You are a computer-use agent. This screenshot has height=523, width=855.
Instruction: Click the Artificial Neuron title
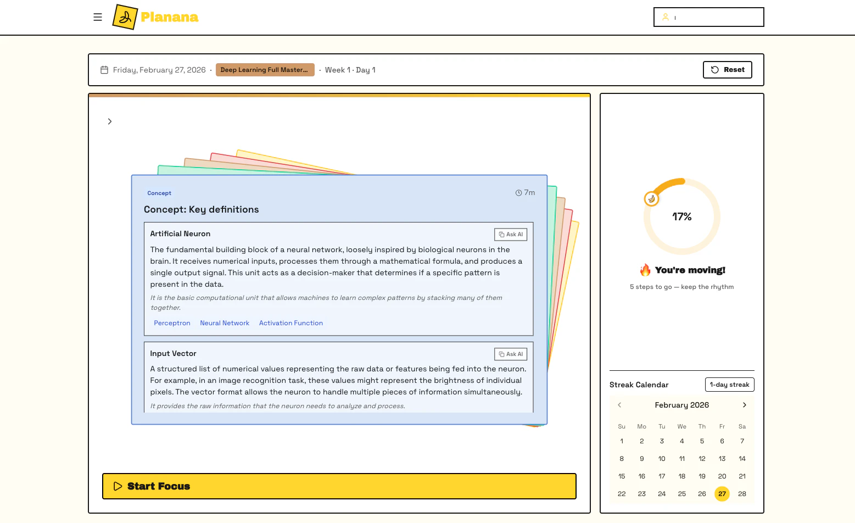180,233
